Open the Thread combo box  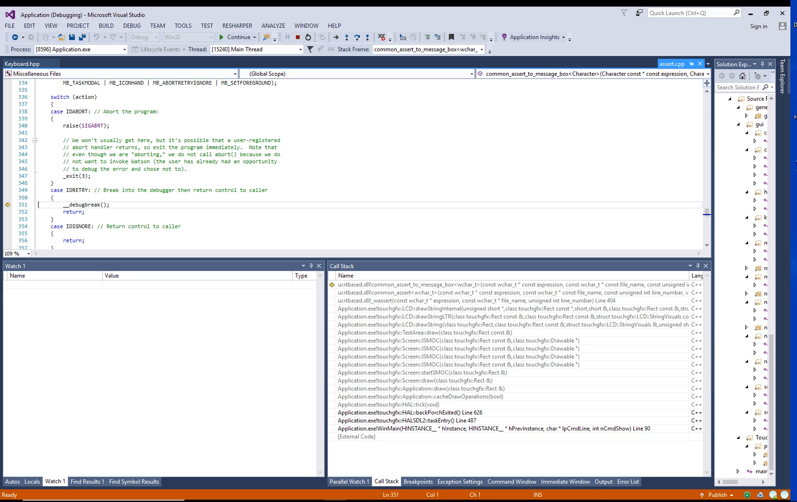(x=257, y=49)
